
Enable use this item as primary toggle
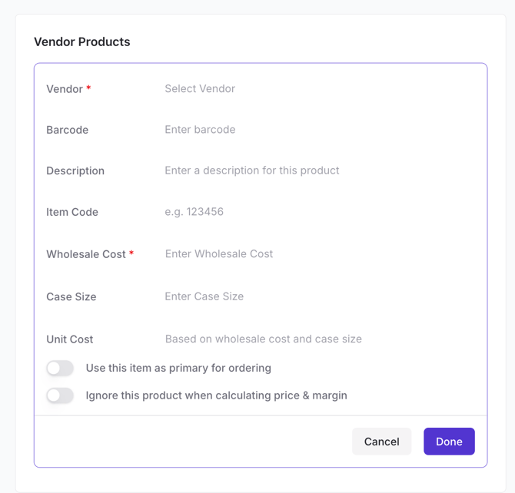tap(60, 369)
